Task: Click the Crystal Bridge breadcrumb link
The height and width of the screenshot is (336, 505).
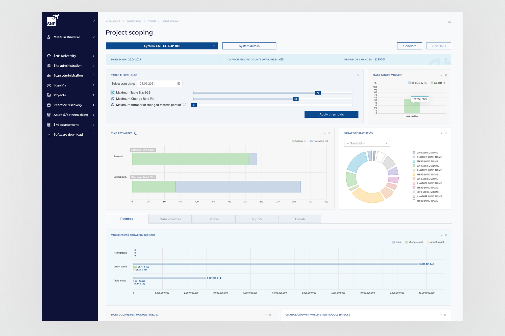Action: tap(134, 21)
